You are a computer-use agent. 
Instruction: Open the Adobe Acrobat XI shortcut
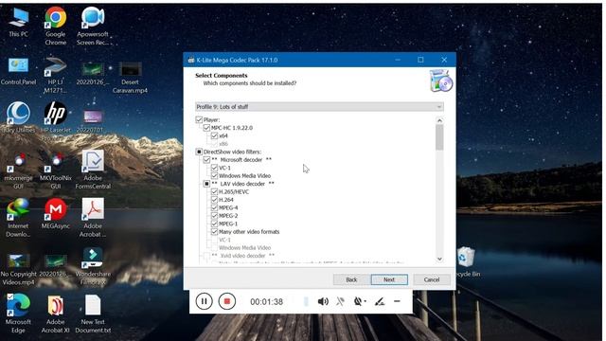click(x=55, y=314)
